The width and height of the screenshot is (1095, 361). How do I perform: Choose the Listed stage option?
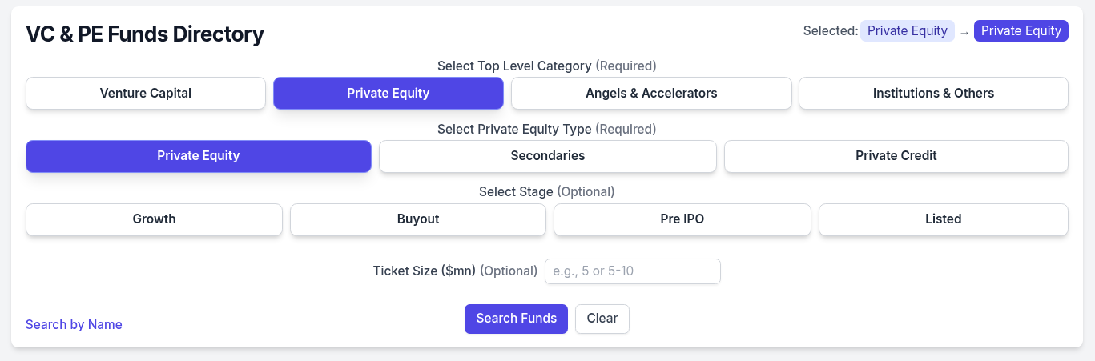click(x=943, y=219)
